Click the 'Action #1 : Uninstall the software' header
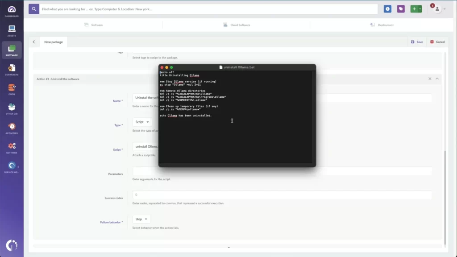 tap(58, 79)
